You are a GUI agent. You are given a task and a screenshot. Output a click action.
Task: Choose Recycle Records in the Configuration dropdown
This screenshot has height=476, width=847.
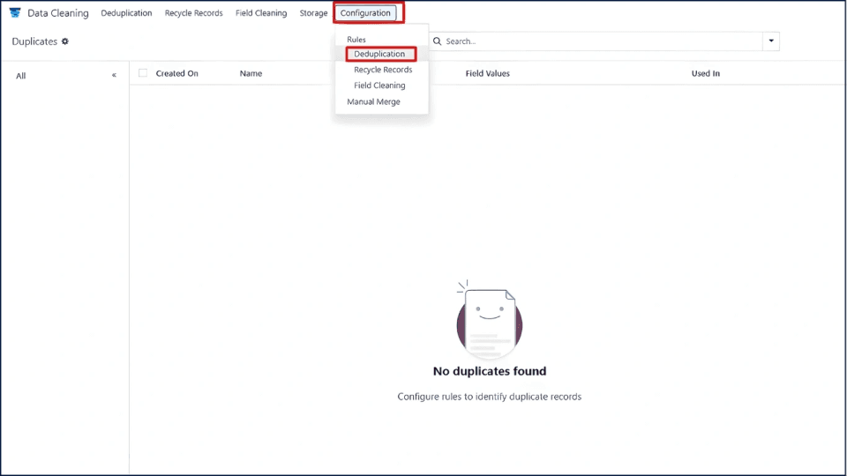(383, 70)
